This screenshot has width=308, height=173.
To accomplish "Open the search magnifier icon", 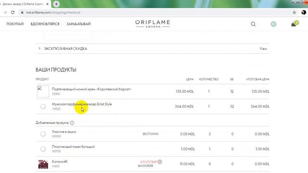I will pos(253,24).
